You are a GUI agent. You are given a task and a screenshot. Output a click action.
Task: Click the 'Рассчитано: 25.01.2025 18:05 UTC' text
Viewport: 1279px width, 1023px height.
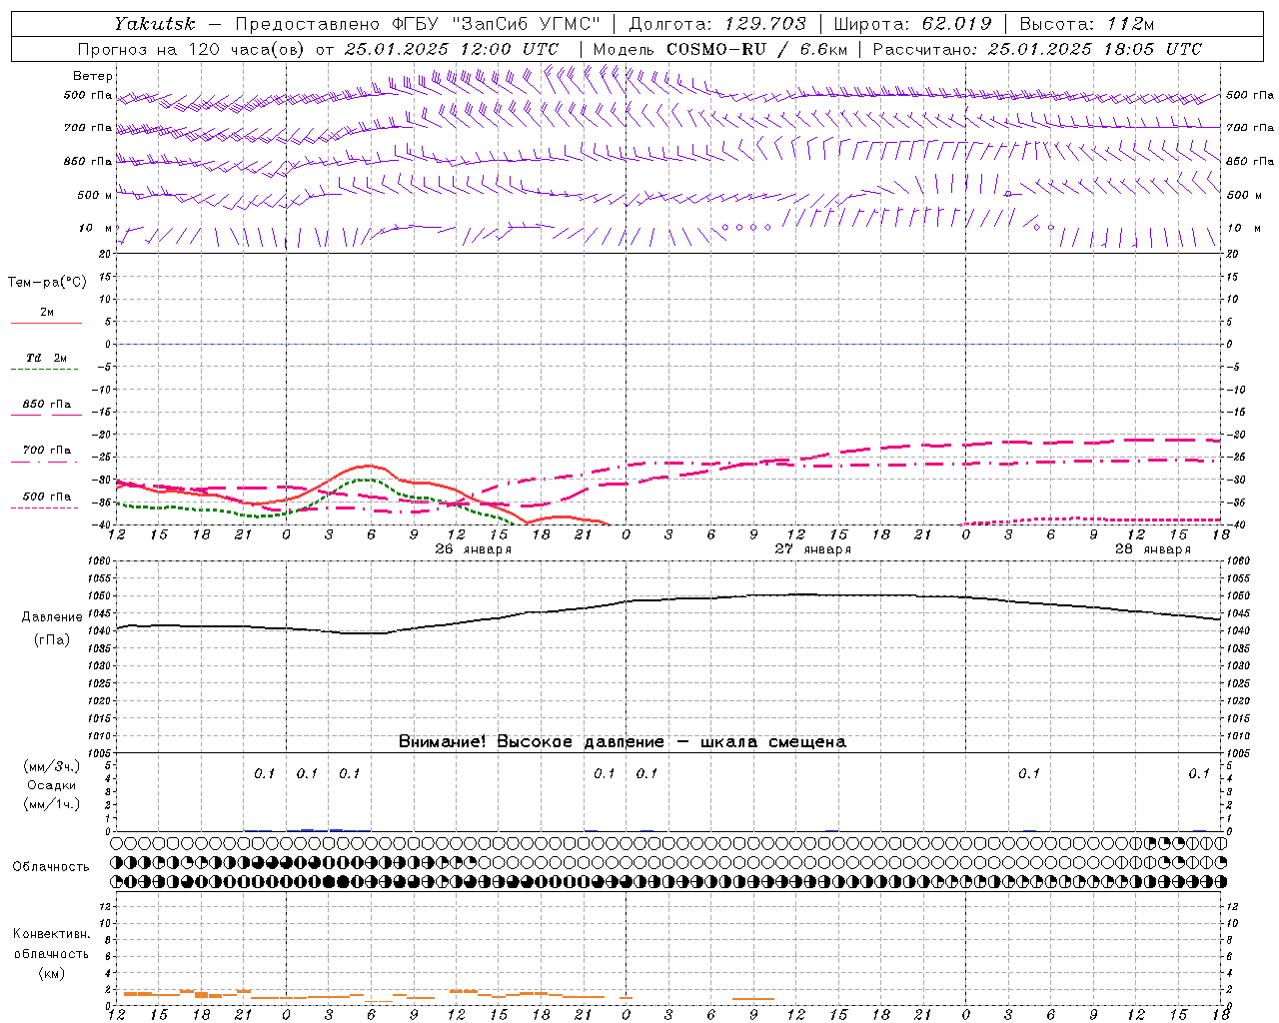point(1037,49)
